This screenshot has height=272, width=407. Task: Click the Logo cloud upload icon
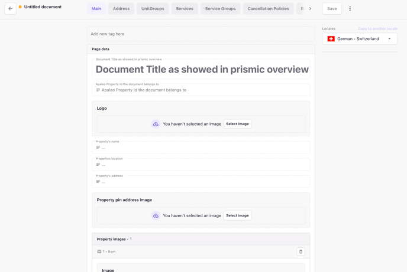tap(156, 124)
